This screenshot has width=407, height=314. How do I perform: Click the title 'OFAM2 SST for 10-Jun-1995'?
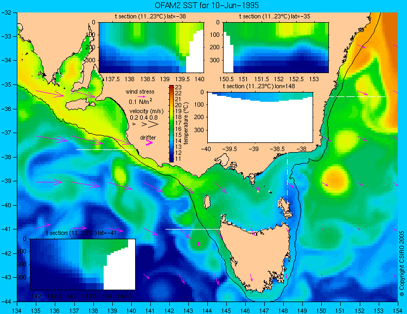[x=207, y=5]
